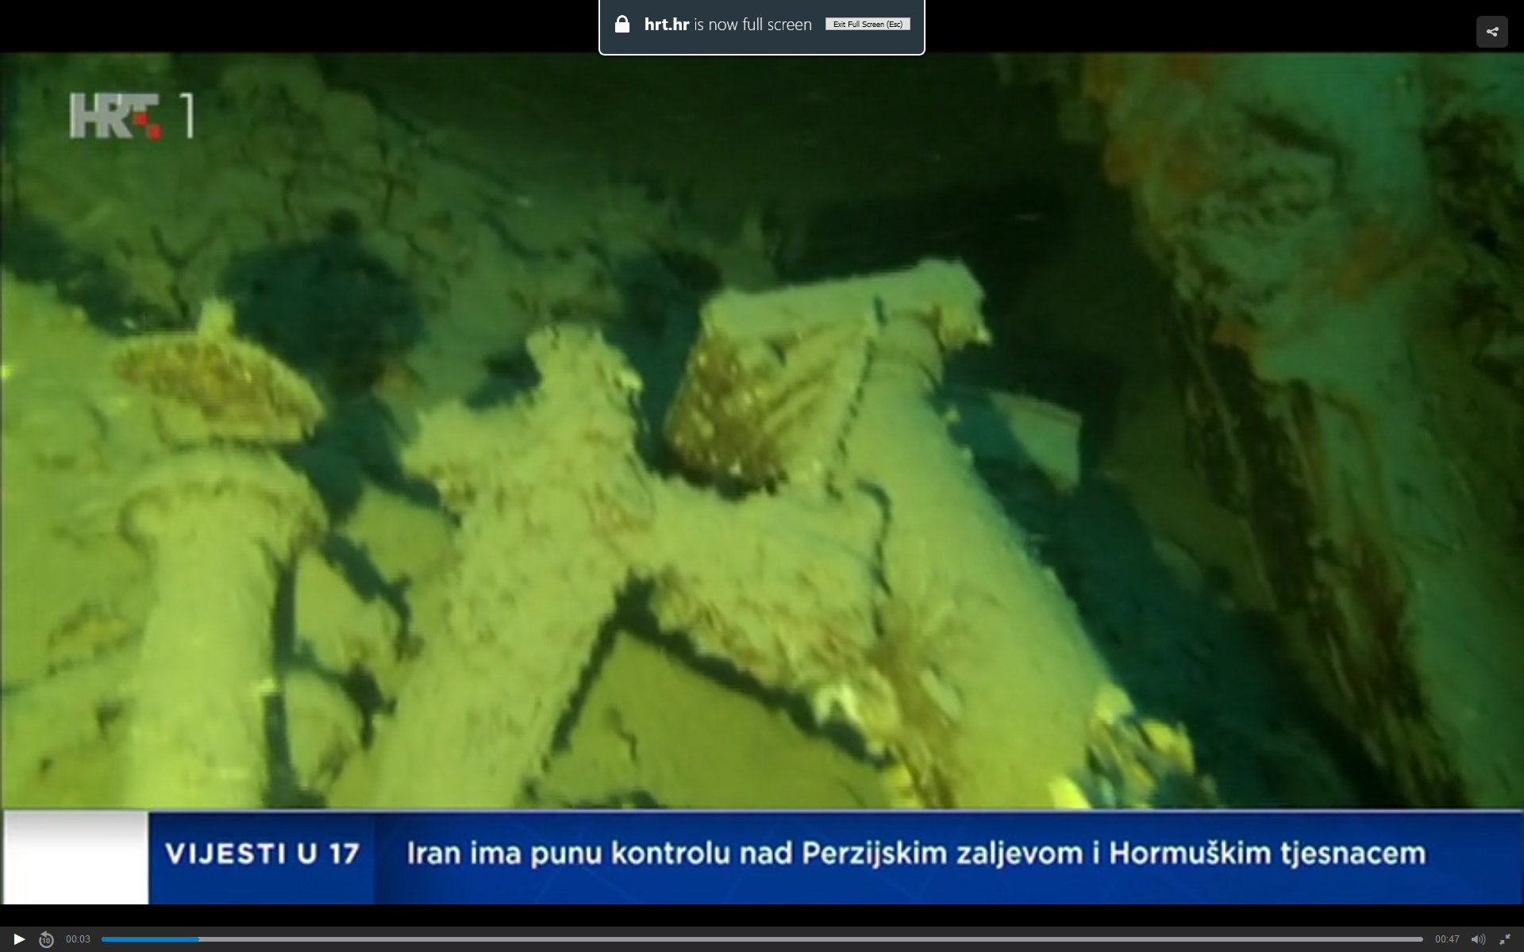
Task: Open the share options icon
Action: [x=1491, y=32]
